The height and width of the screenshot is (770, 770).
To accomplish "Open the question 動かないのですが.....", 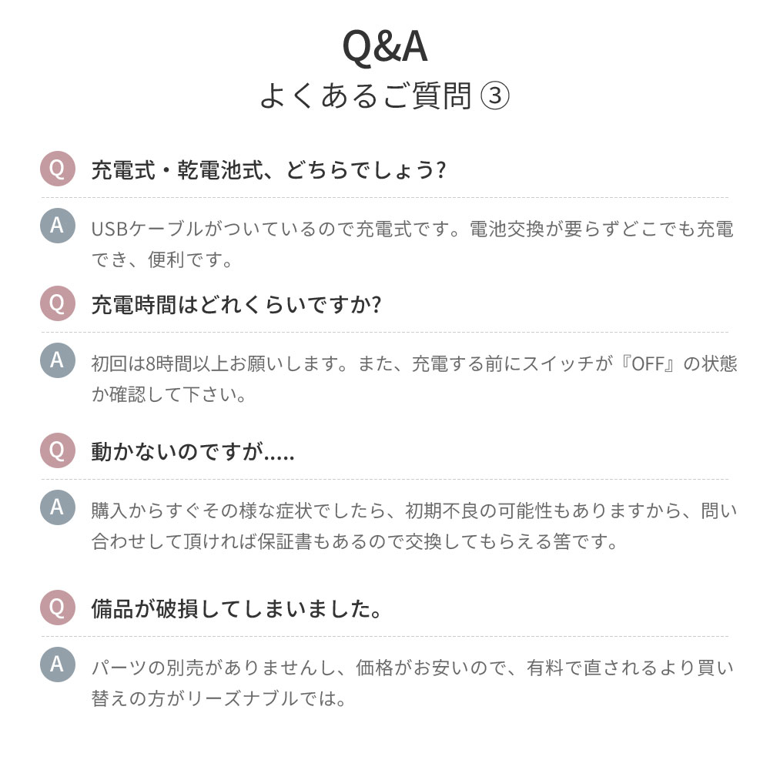I will (x=192, y=452).
